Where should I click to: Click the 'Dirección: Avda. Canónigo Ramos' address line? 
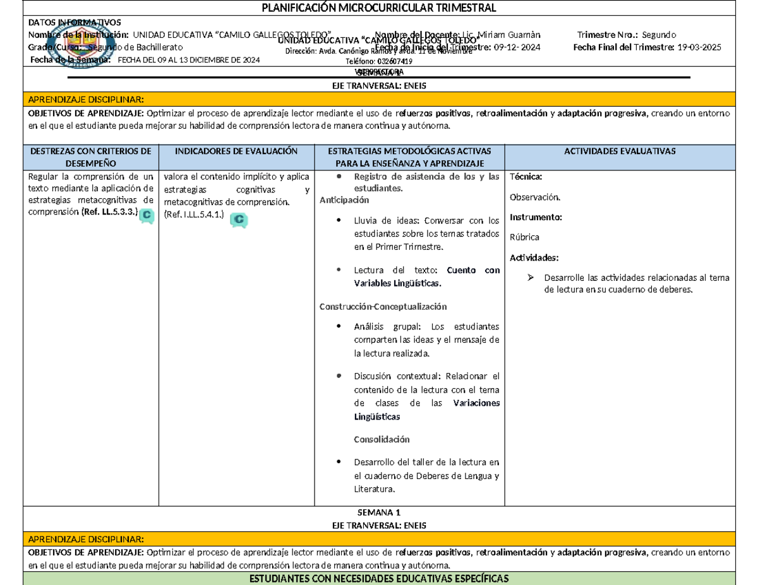(379, 52)
